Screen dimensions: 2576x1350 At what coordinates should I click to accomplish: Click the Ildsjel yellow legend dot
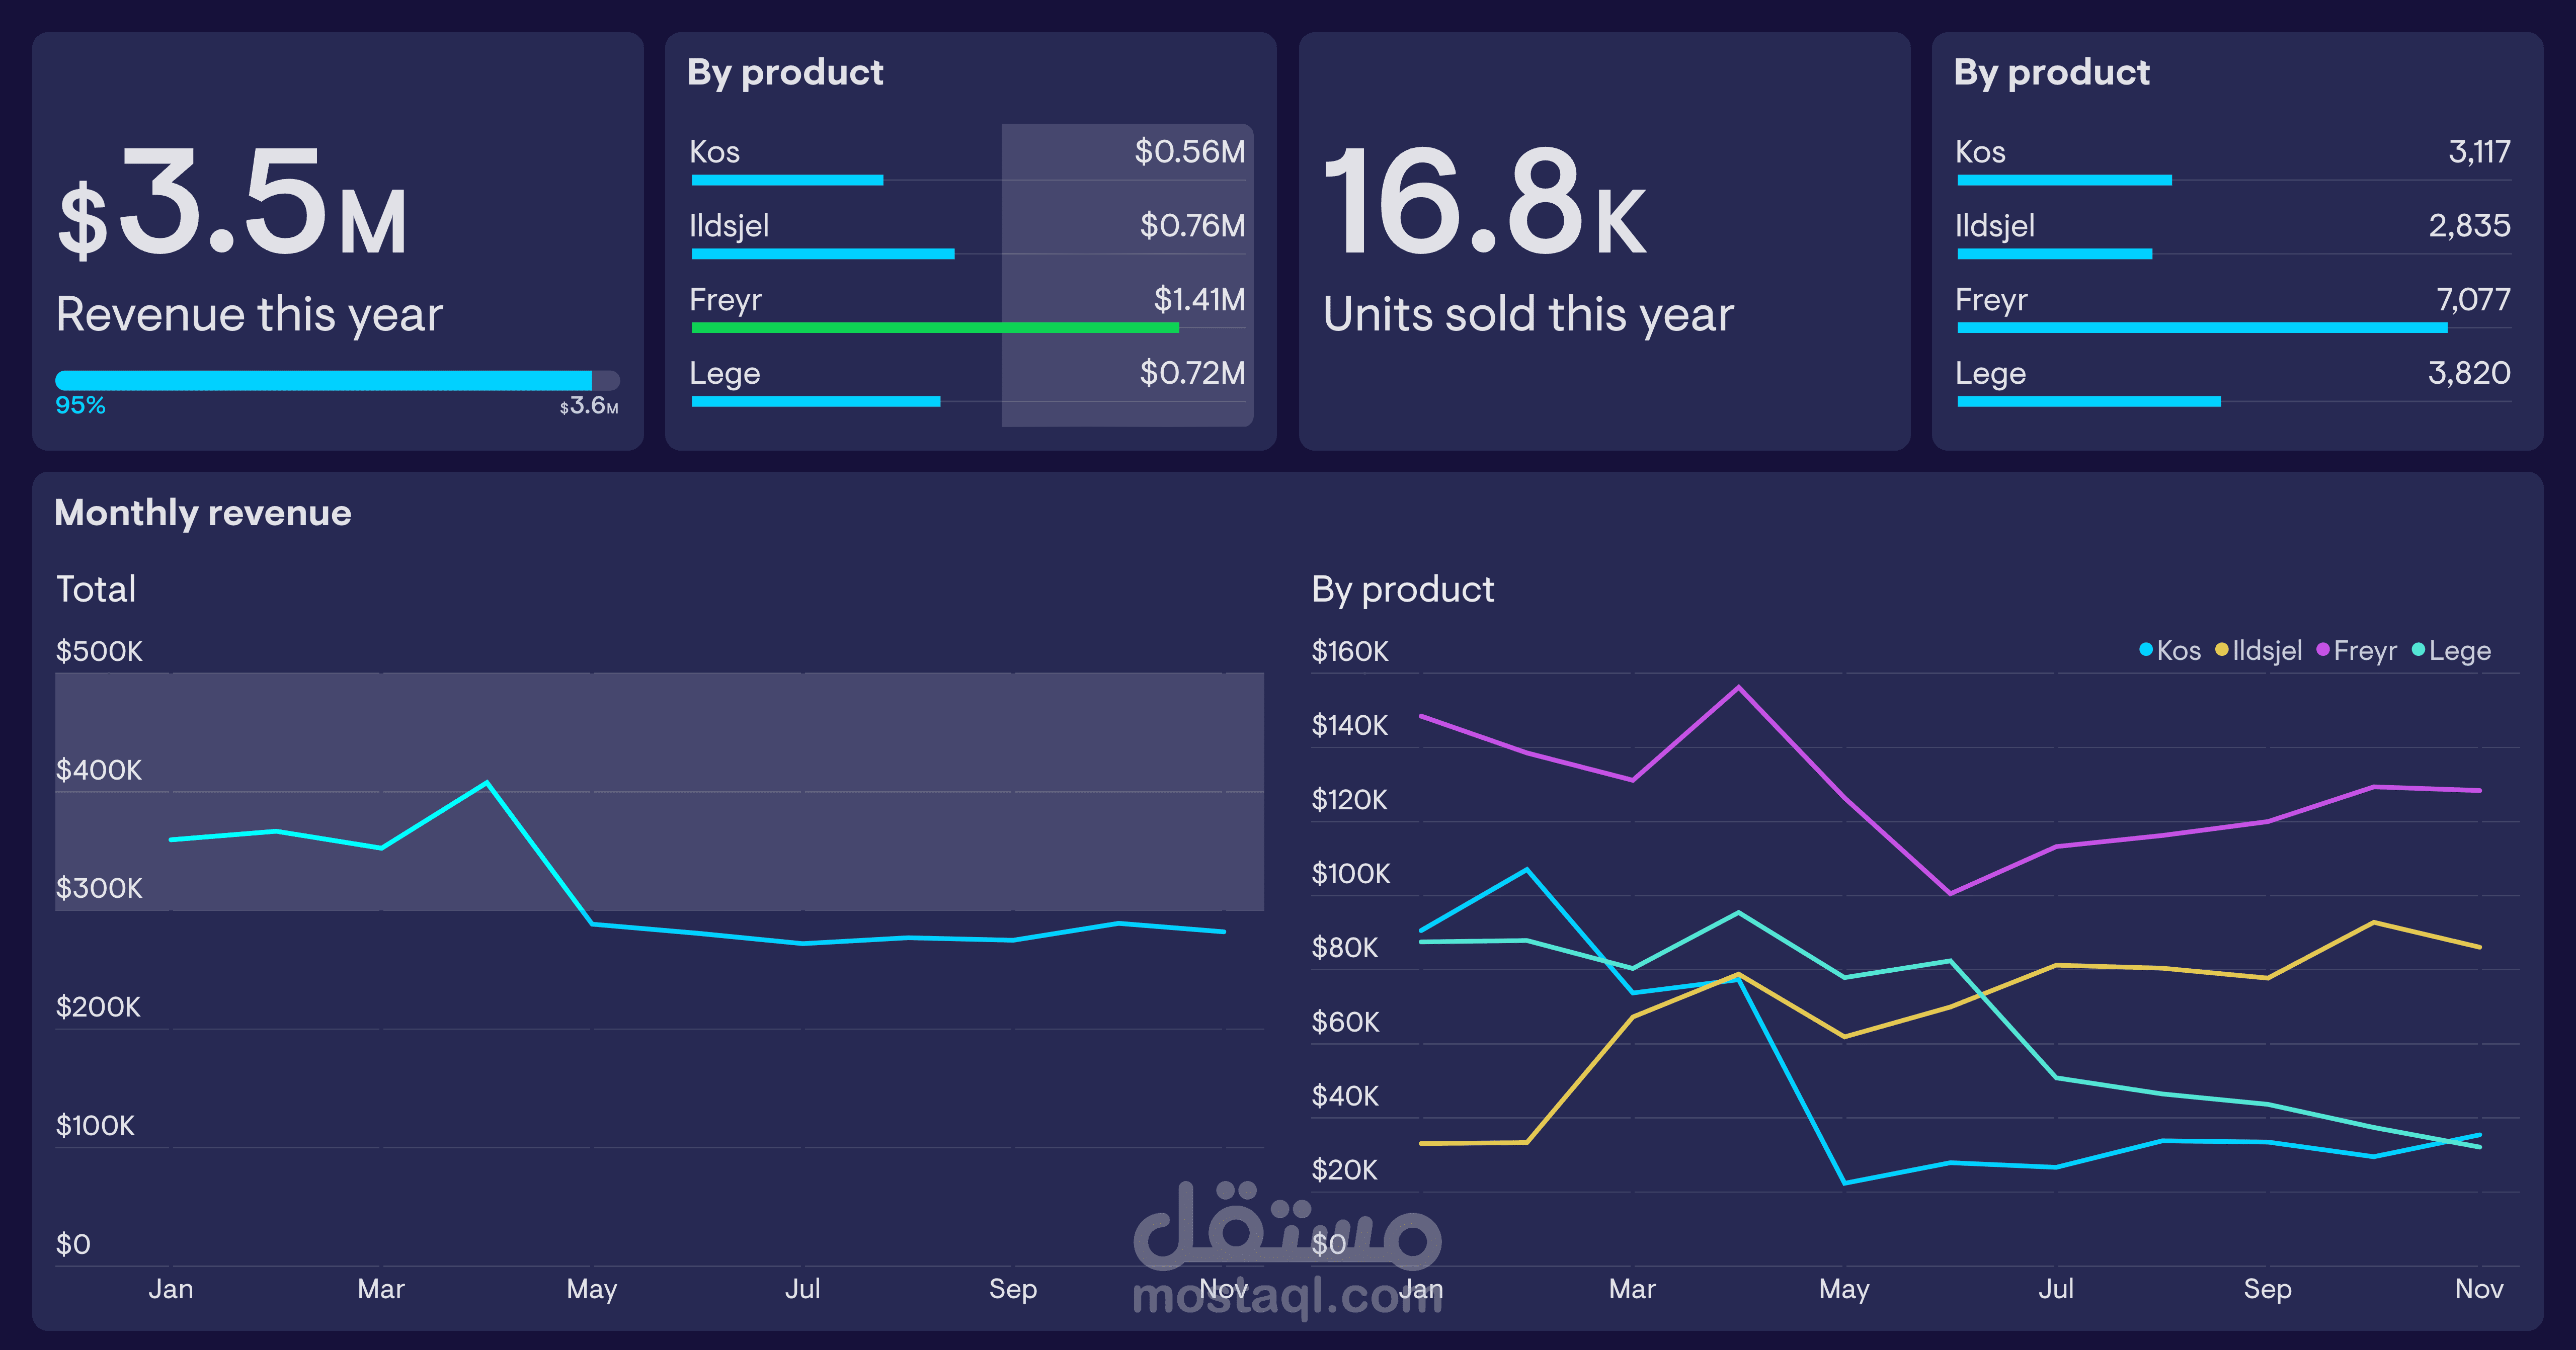(x=2221, y=650)
